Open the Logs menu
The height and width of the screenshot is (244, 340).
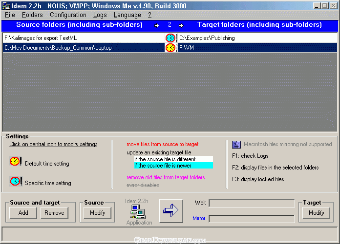(x=100, y=15)
